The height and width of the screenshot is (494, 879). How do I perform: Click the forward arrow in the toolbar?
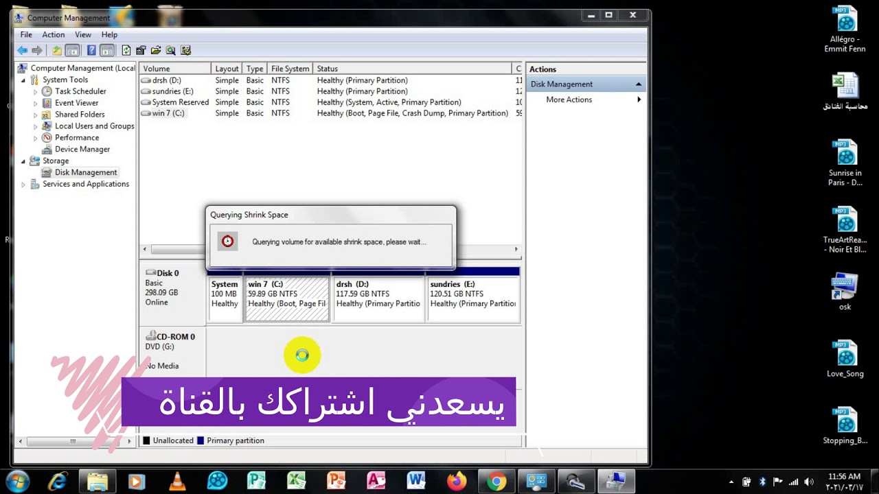point(37,50)
